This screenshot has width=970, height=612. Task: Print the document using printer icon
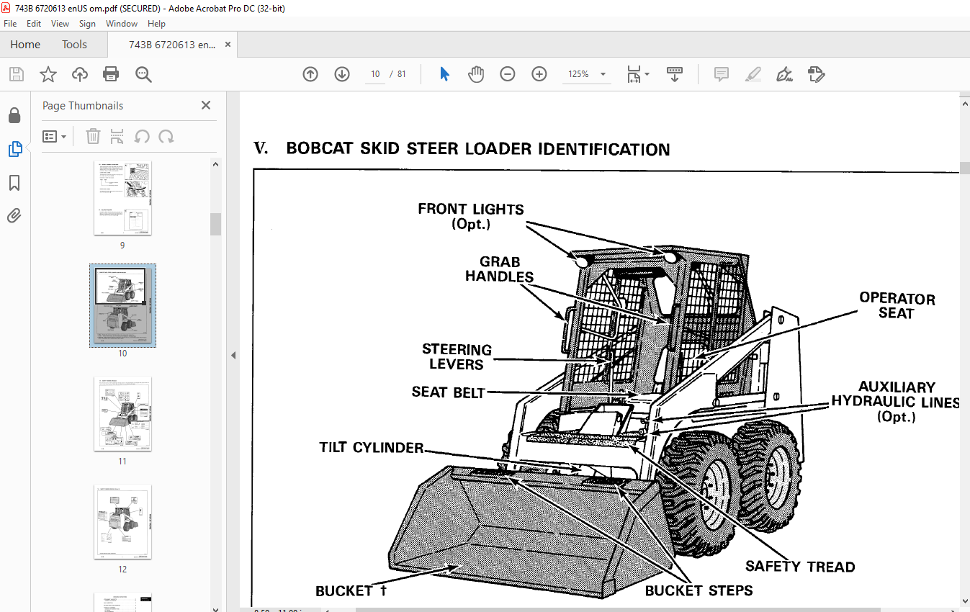click(111, 74)
